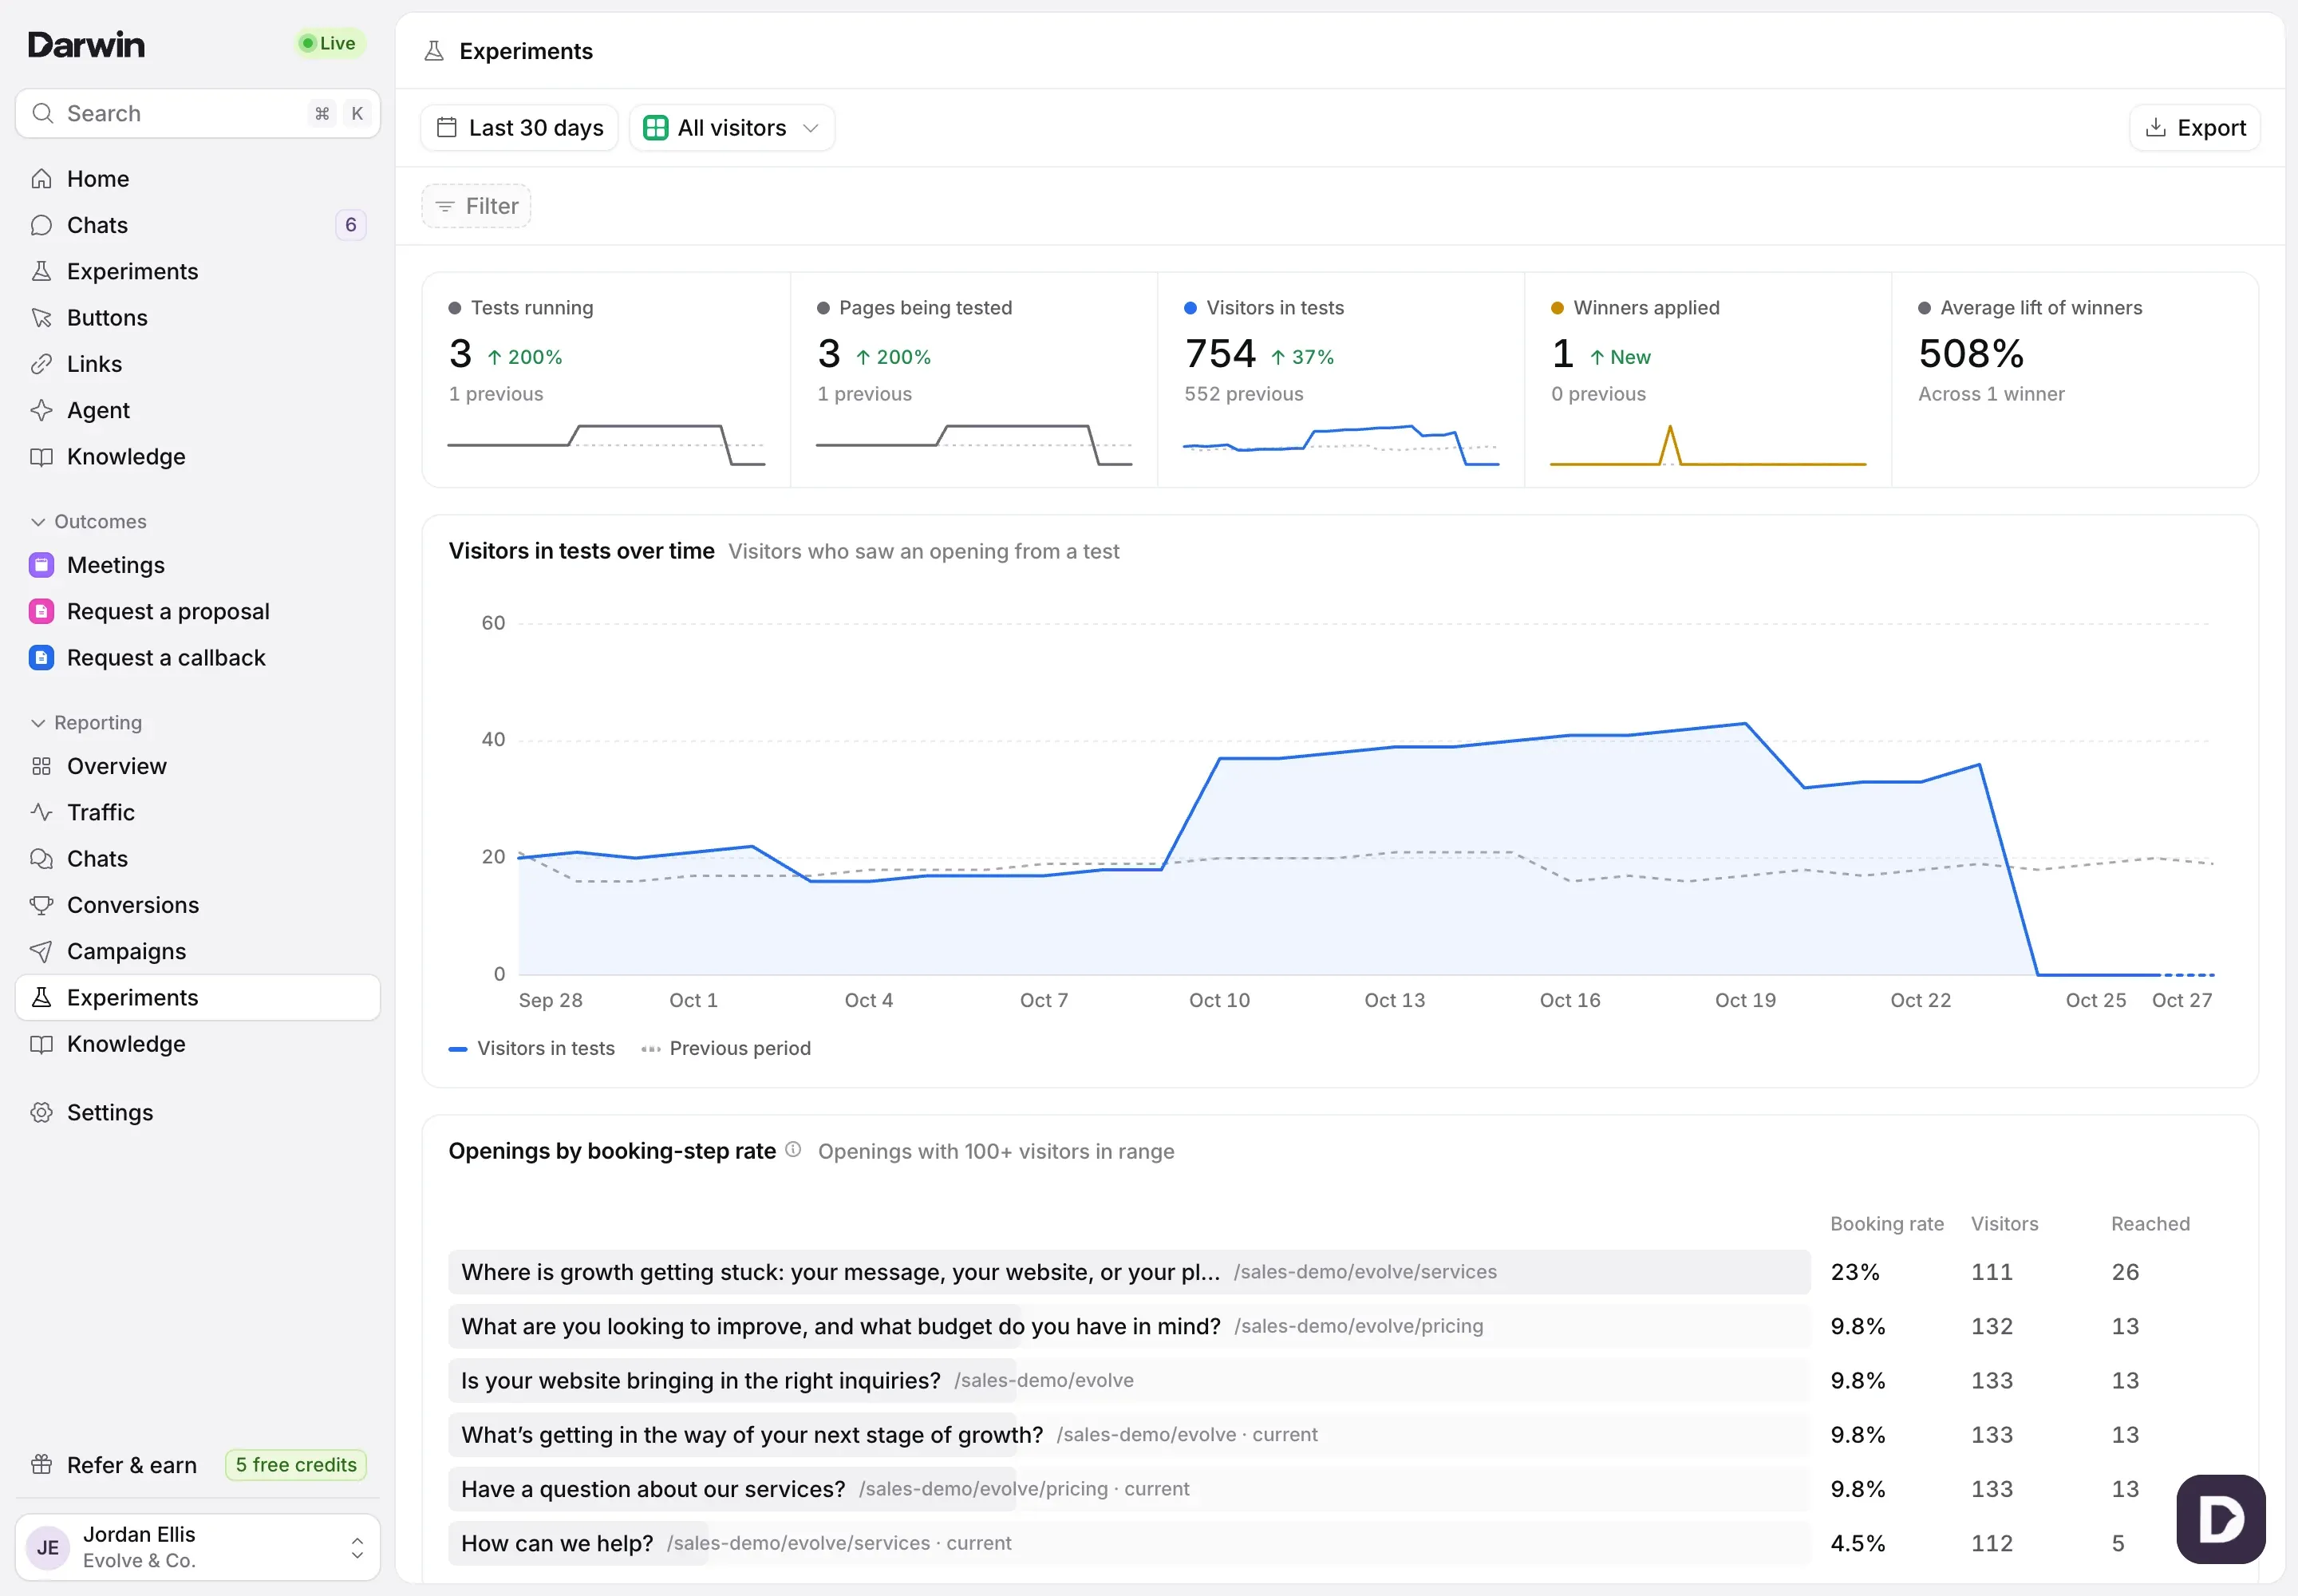Open the Chats report under Reporting
Screen dimensions: 2298x1596
point(197,859)
